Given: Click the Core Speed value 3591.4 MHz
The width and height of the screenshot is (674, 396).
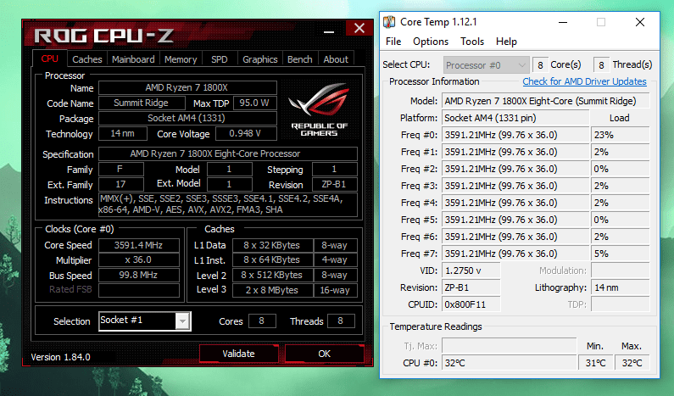Looking at the screenshot, I should click(139, 246).
